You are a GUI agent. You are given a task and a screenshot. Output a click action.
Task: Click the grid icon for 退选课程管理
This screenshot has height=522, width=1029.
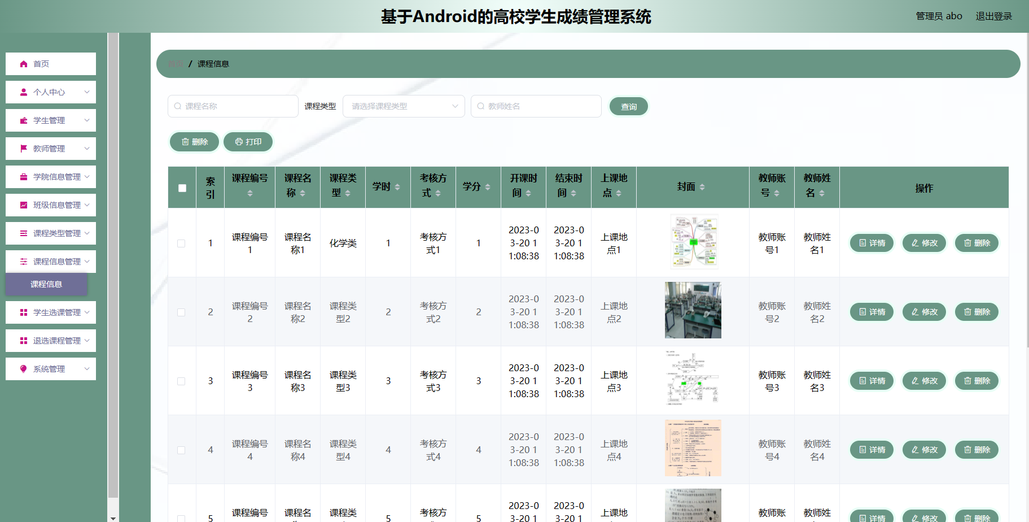24,341
